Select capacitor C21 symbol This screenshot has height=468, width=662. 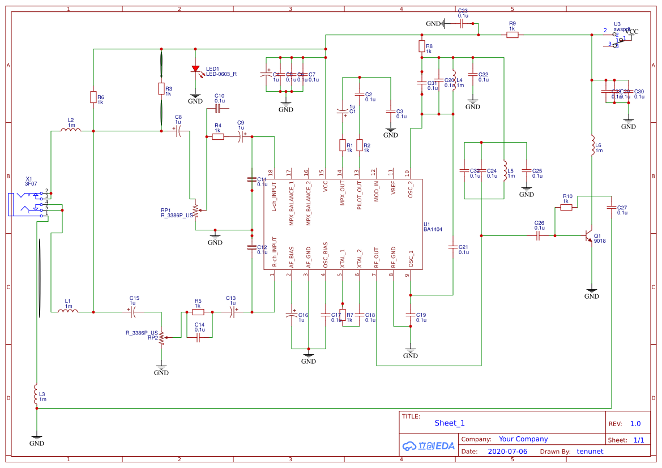(x=453, y=247)
